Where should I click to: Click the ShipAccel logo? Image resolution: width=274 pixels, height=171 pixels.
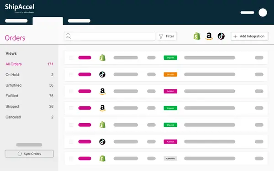(x=20, y=8)
